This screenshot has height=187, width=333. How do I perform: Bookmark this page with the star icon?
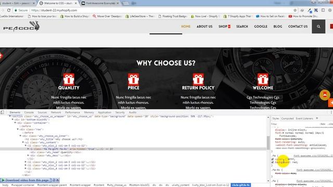click(295, 10)
